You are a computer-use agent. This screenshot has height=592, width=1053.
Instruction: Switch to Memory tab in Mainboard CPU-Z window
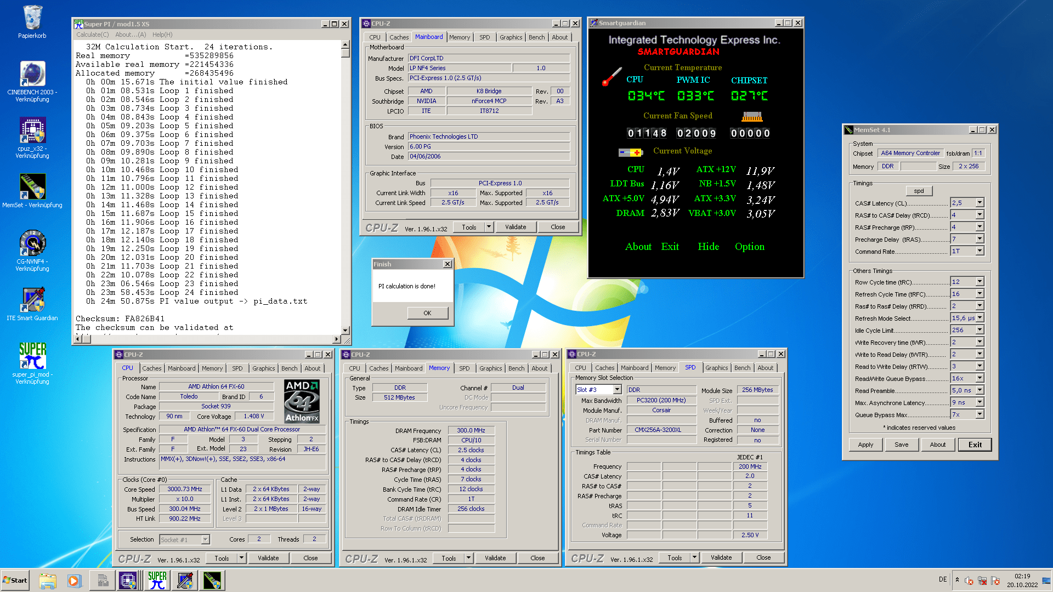click(459, 37)
